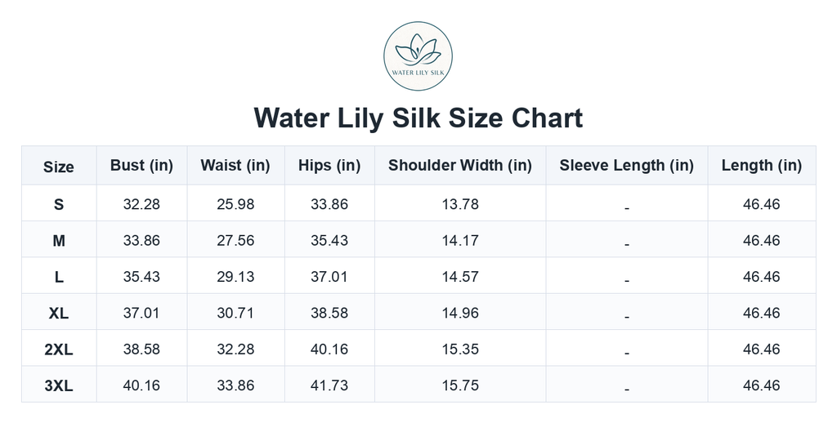Select the Length (in) column header
Screen dimensions: 837x423
point(762,166)
